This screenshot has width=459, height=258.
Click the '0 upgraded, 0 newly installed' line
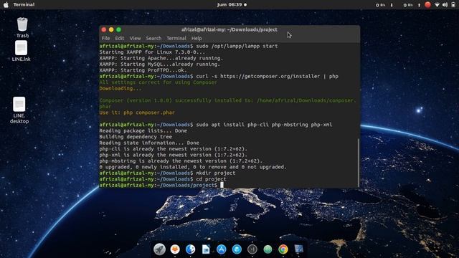coord(193,167)
